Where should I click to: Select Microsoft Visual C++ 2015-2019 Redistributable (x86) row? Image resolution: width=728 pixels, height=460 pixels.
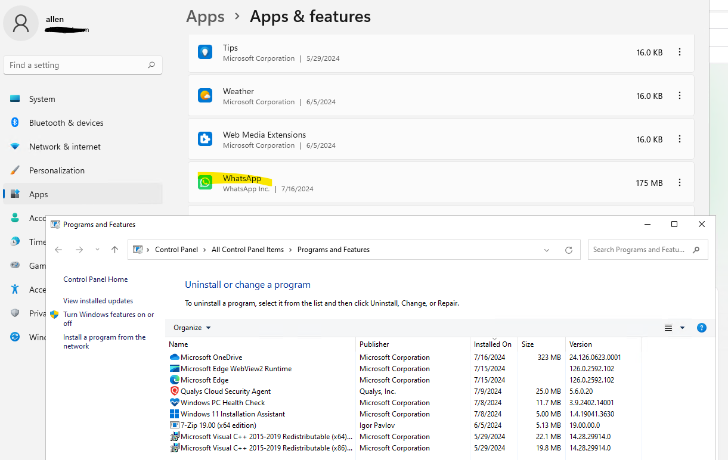tap(405, 448)
